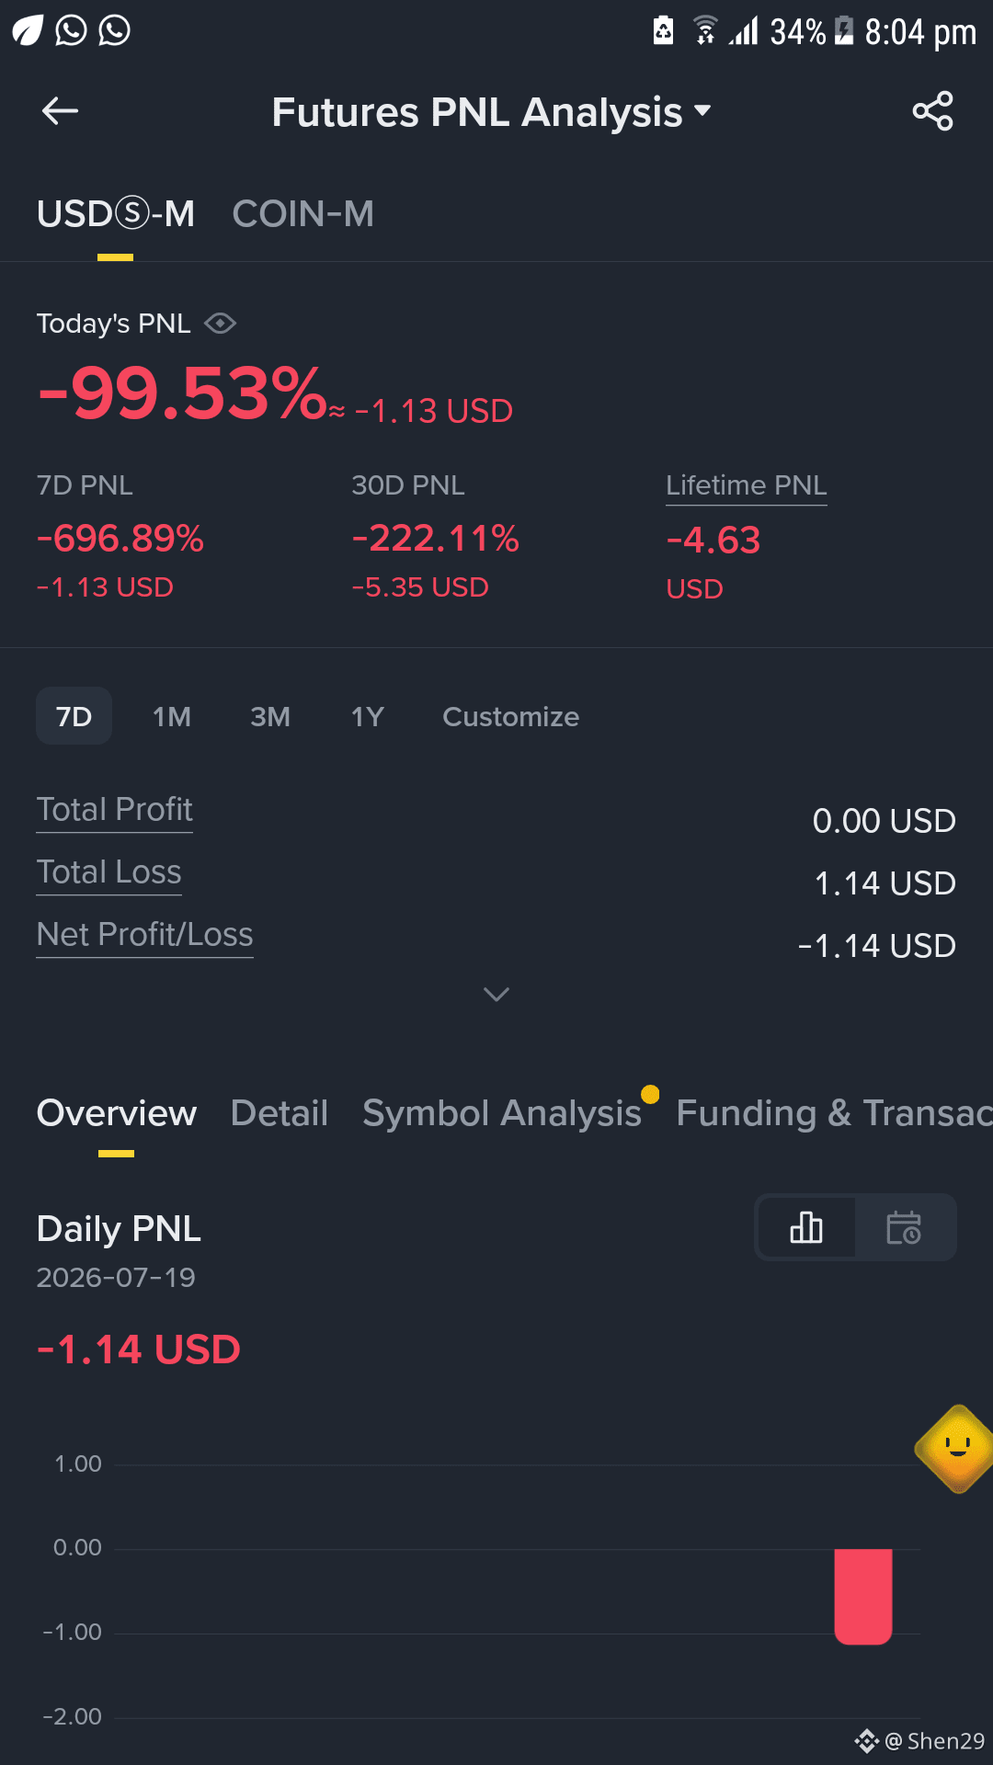Tap the Net Profit/Loss label
This screenshot has width=993, height=1765.
point(144,935)
